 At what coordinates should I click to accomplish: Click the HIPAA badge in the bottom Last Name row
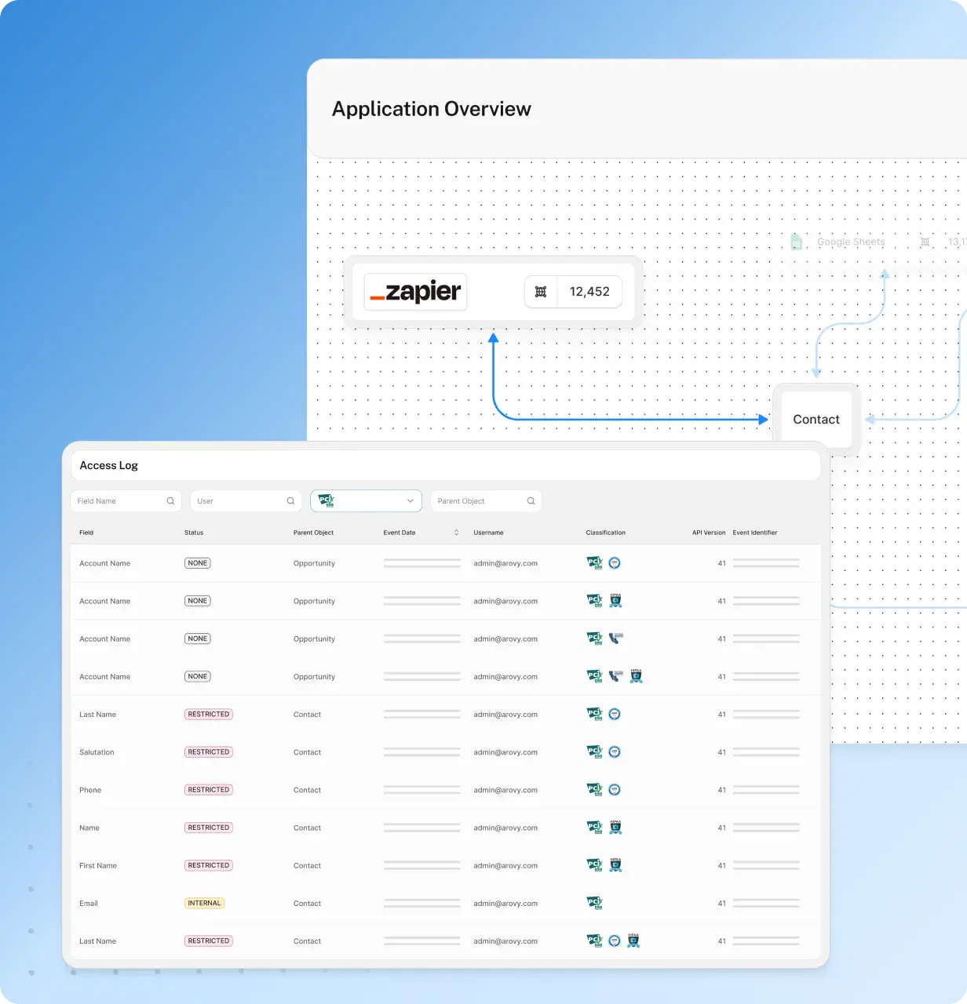633,940
